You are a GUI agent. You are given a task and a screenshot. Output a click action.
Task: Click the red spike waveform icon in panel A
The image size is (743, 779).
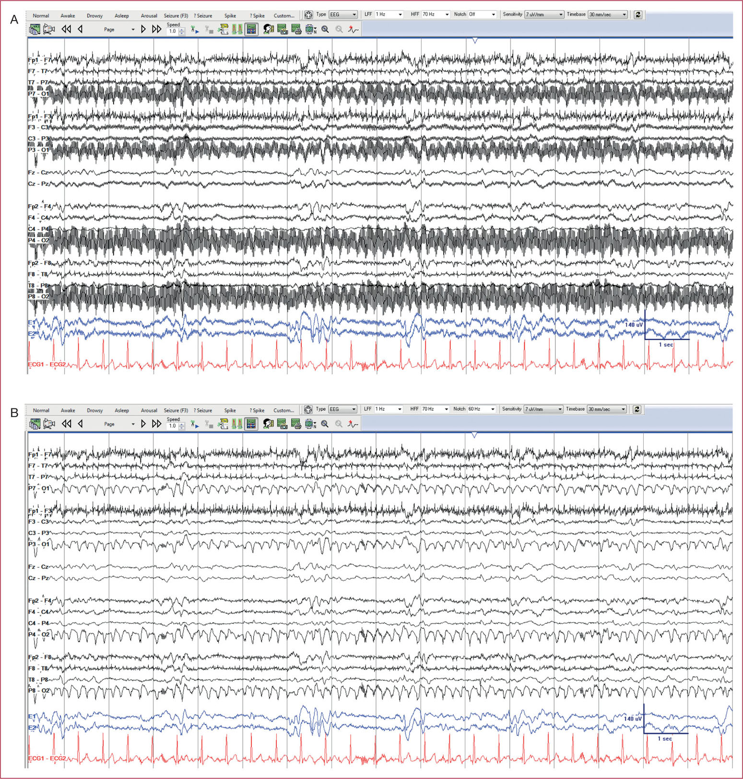tap(354, 29)
